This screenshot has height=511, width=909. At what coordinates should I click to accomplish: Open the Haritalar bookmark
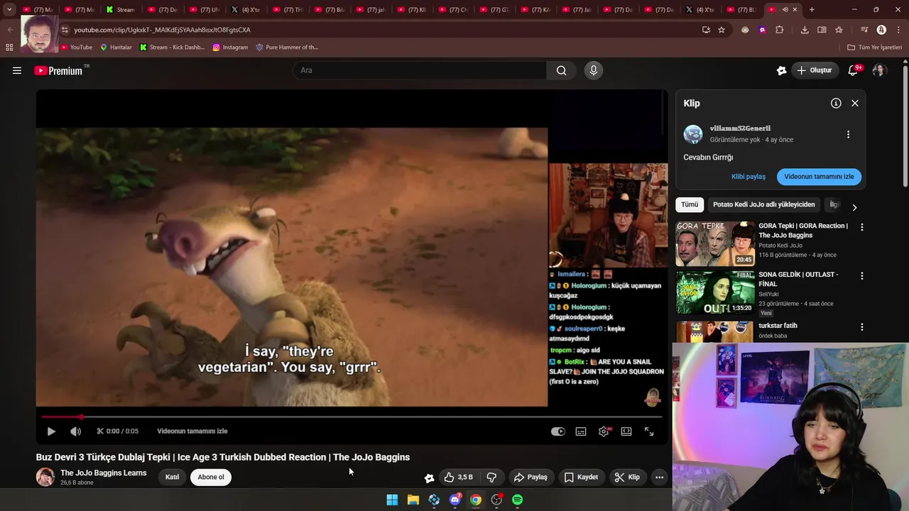point(116,48)
